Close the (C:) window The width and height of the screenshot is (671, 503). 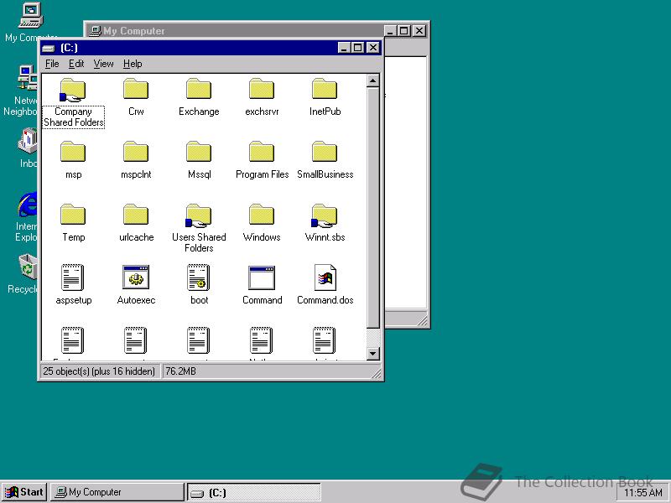(x=373, y=48)
